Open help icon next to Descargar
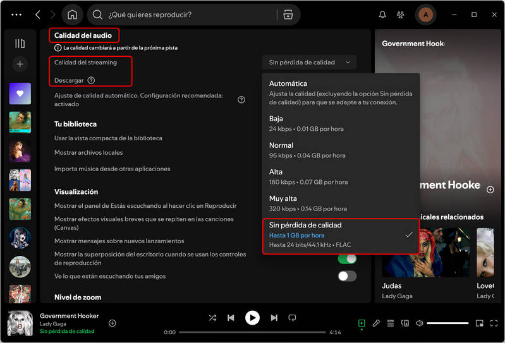This screenshot has width=505, height=343. coord(91,80)
